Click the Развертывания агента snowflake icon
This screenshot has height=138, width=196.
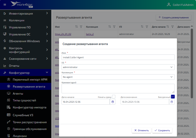coord(9,86)
